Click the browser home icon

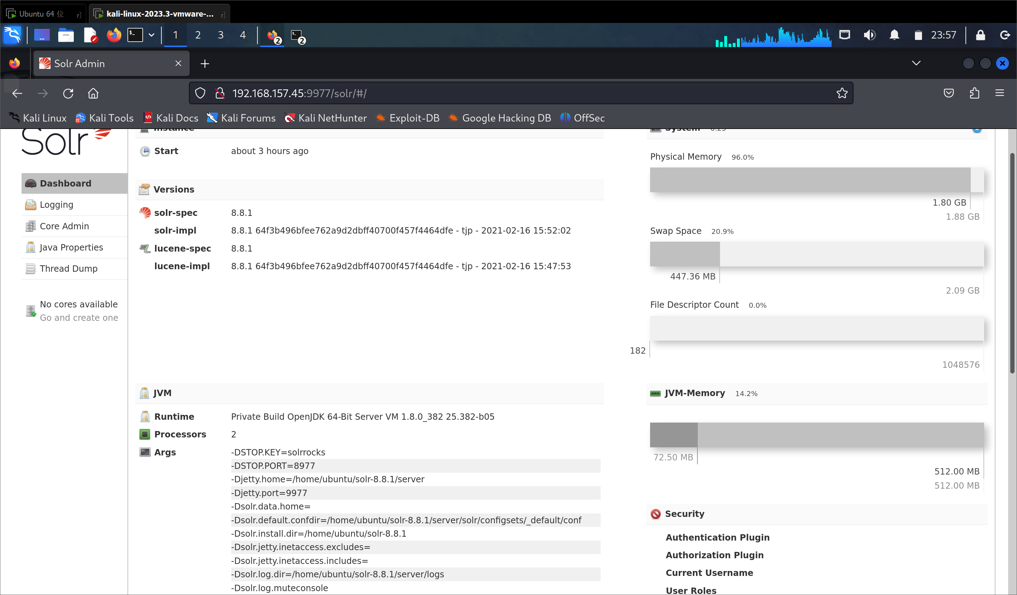pyautogui.click(x=93, y=93)
